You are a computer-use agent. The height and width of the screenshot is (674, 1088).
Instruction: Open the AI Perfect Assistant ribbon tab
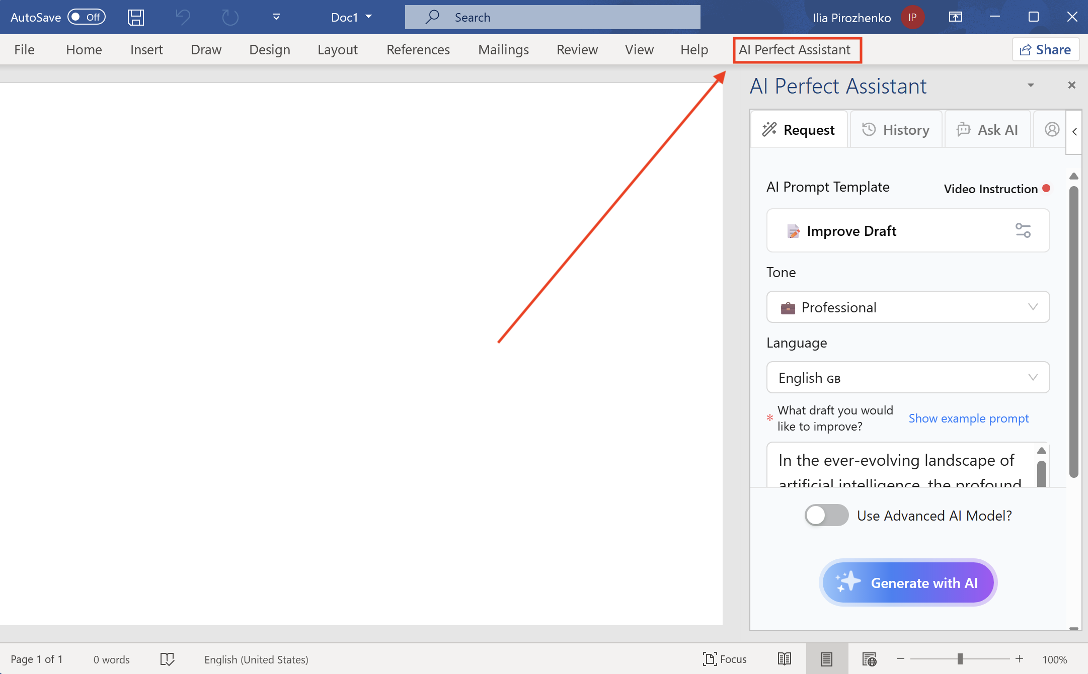point(795,50)
